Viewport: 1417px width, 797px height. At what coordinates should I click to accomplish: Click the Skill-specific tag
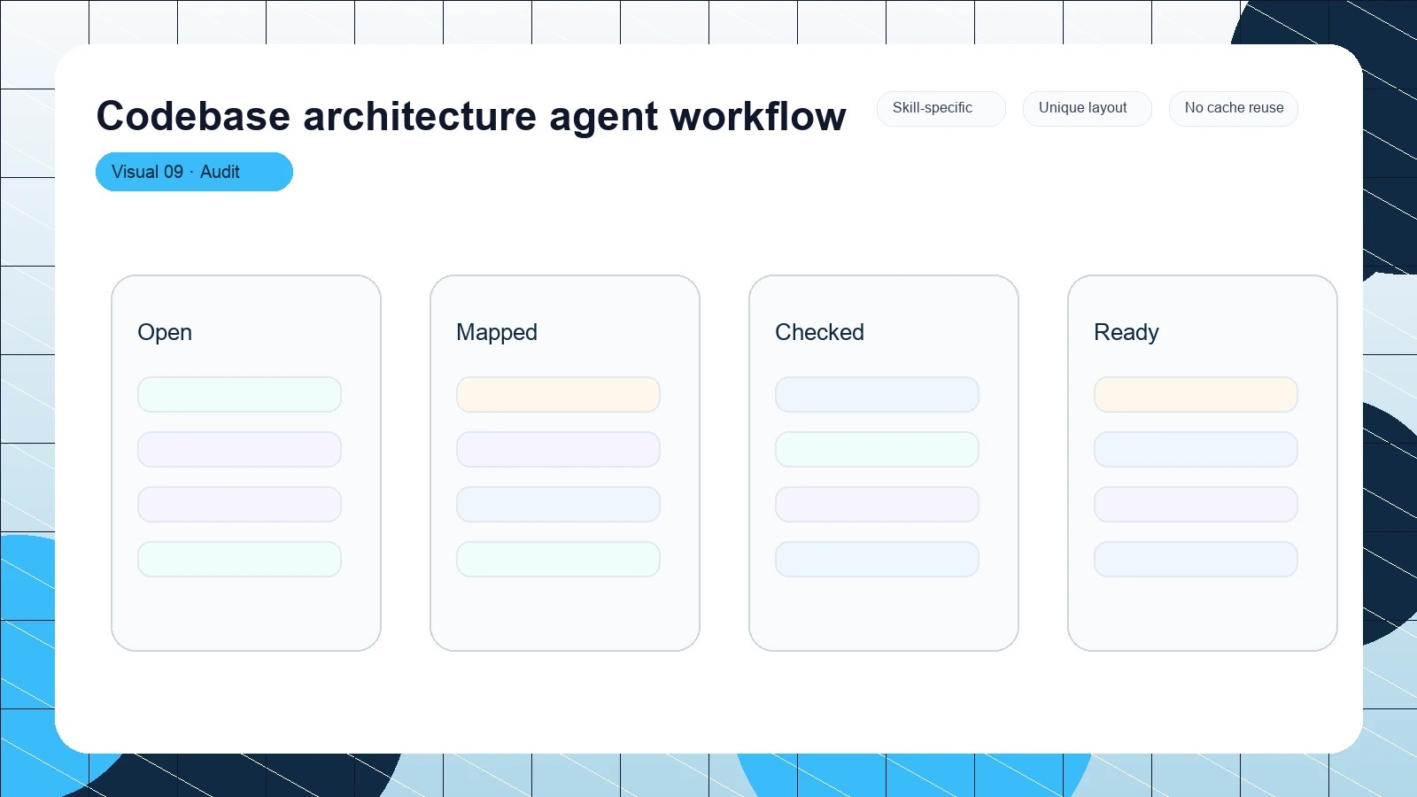pos(941,108)
